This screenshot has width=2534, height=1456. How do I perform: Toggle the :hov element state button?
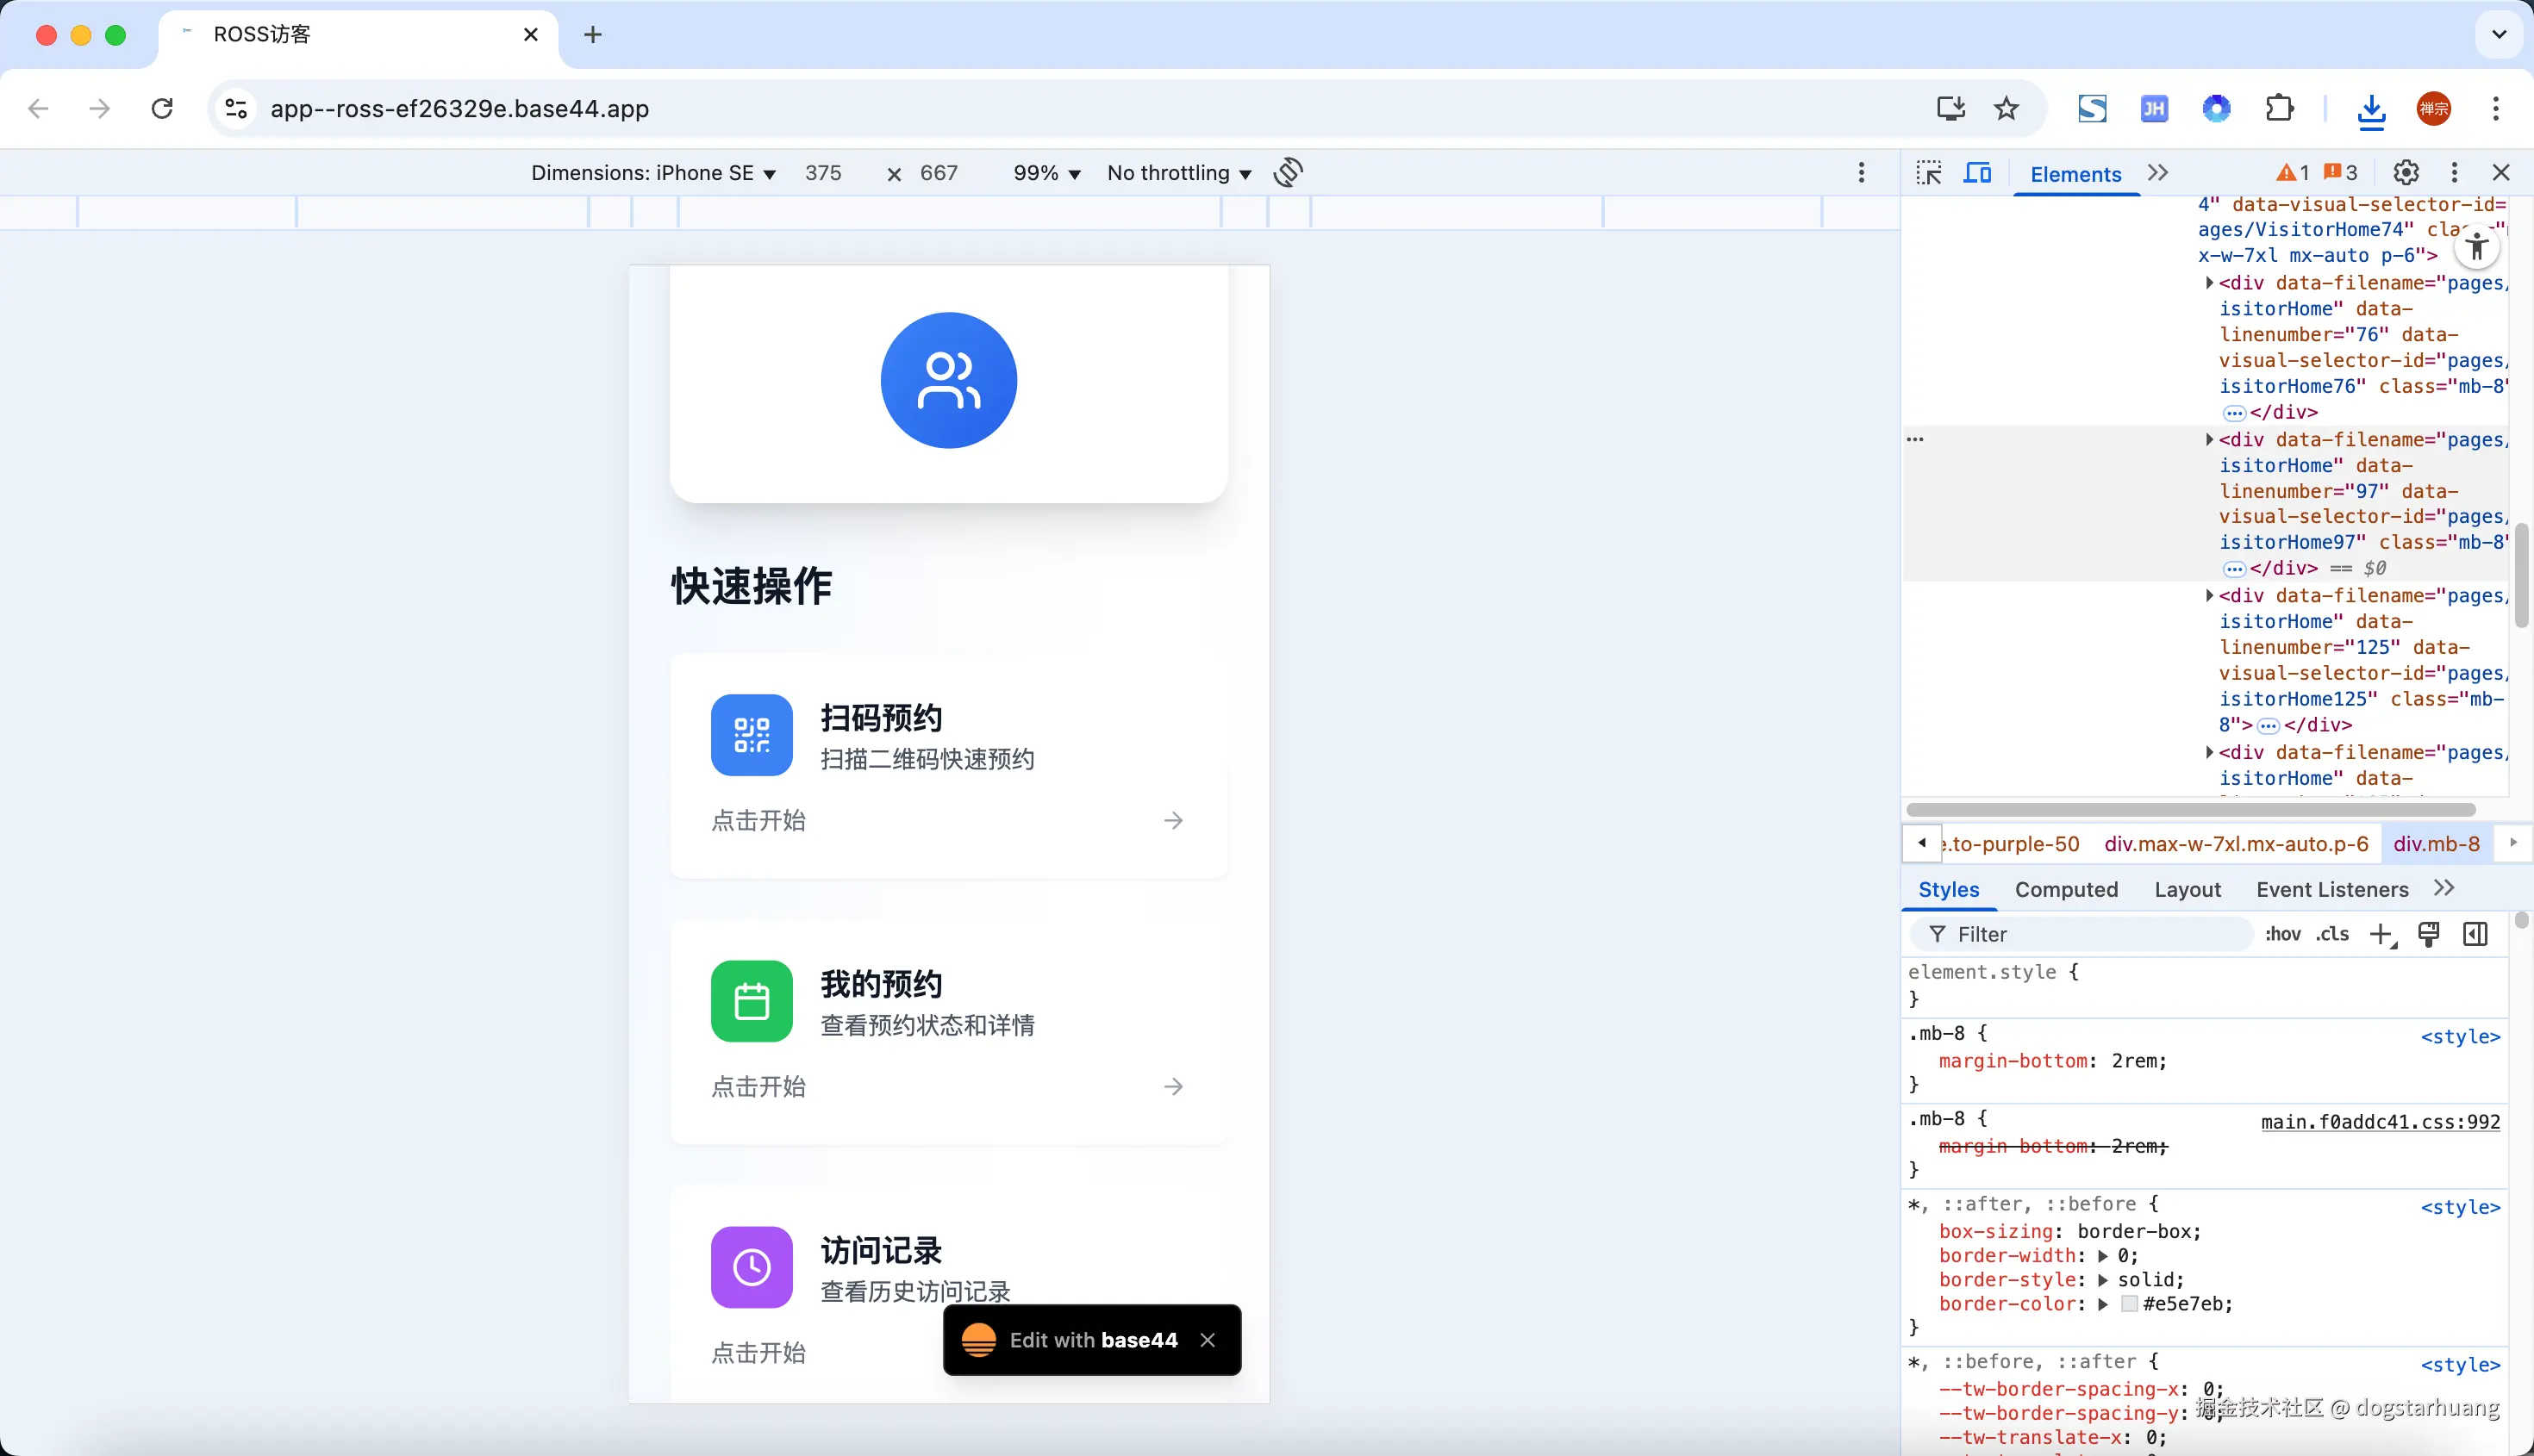[x=2282, y=934]
